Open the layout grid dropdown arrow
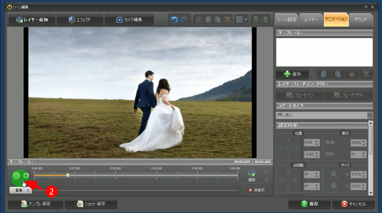Screen dimensions: 382x213 tap(246, 20)
